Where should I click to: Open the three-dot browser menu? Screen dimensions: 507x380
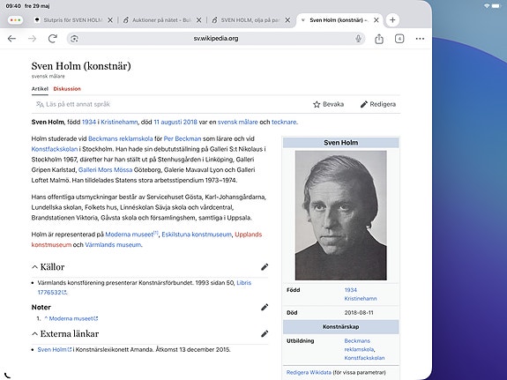(420, 39)
